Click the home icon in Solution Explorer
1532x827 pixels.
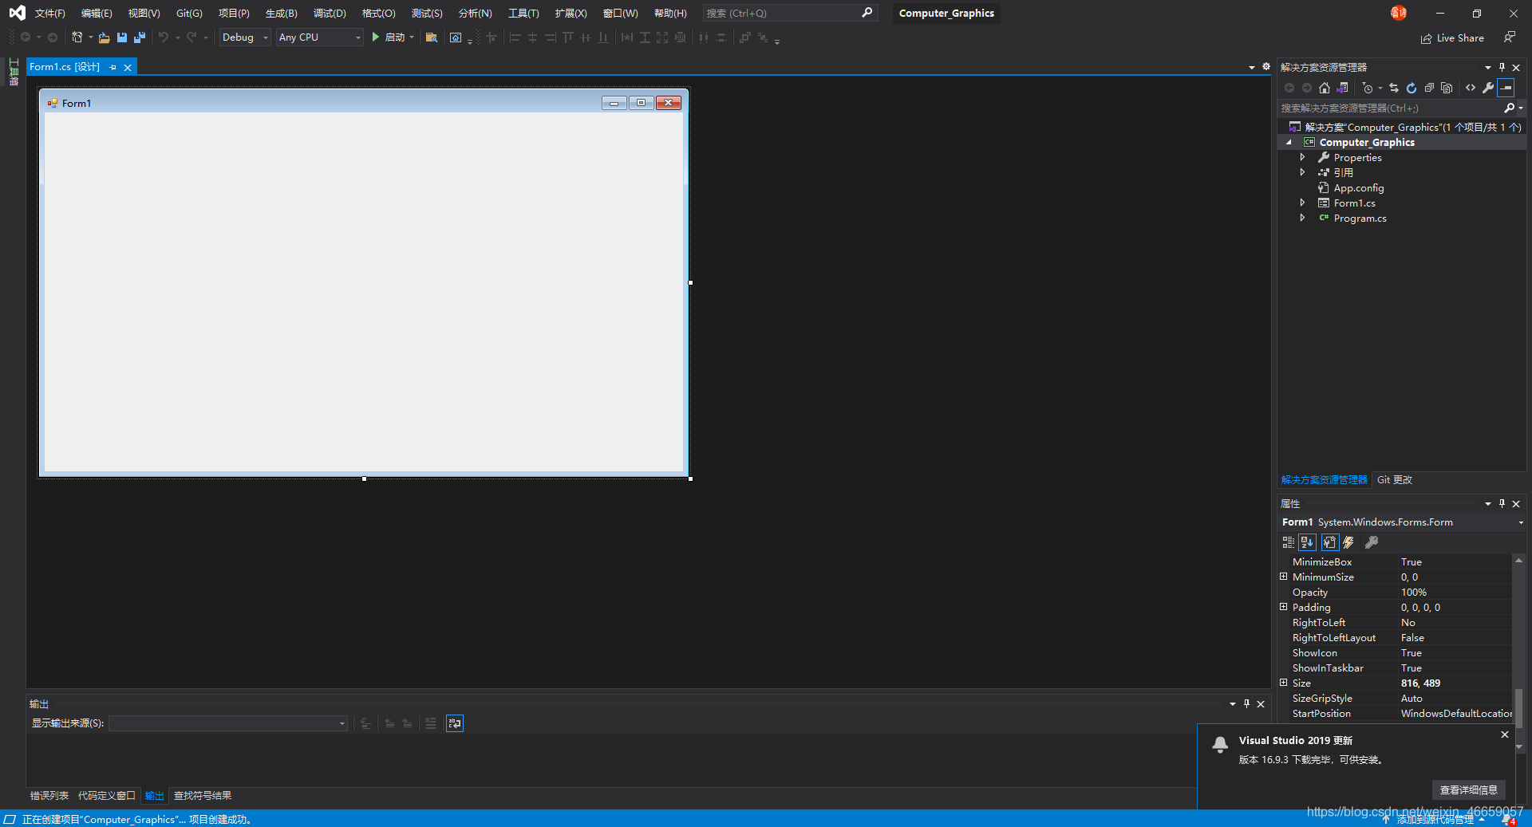pos(1325,88)
